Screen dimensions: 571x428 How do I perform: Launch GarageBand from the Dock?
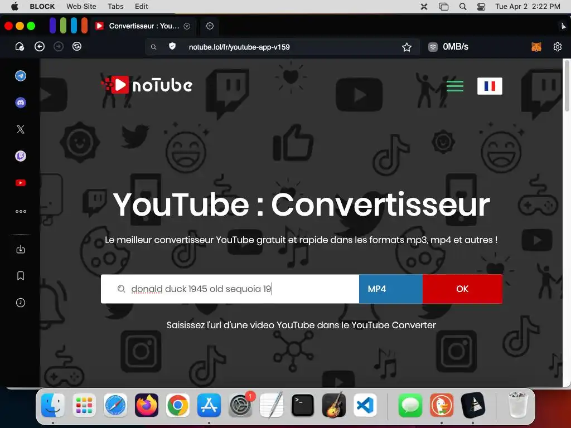tap(334, 405)
